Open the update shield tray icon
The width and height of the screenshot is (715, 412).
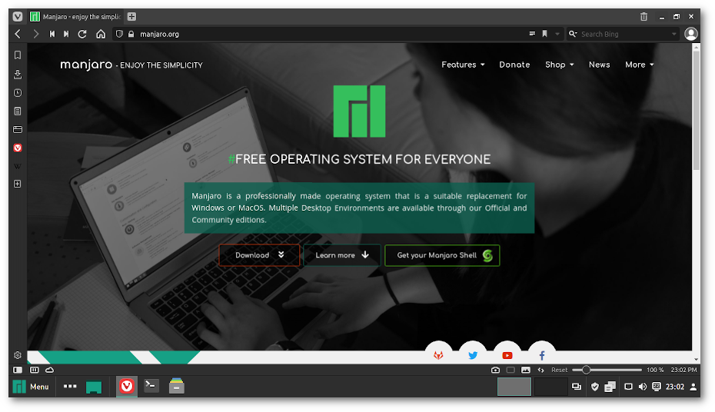point(594,387)
